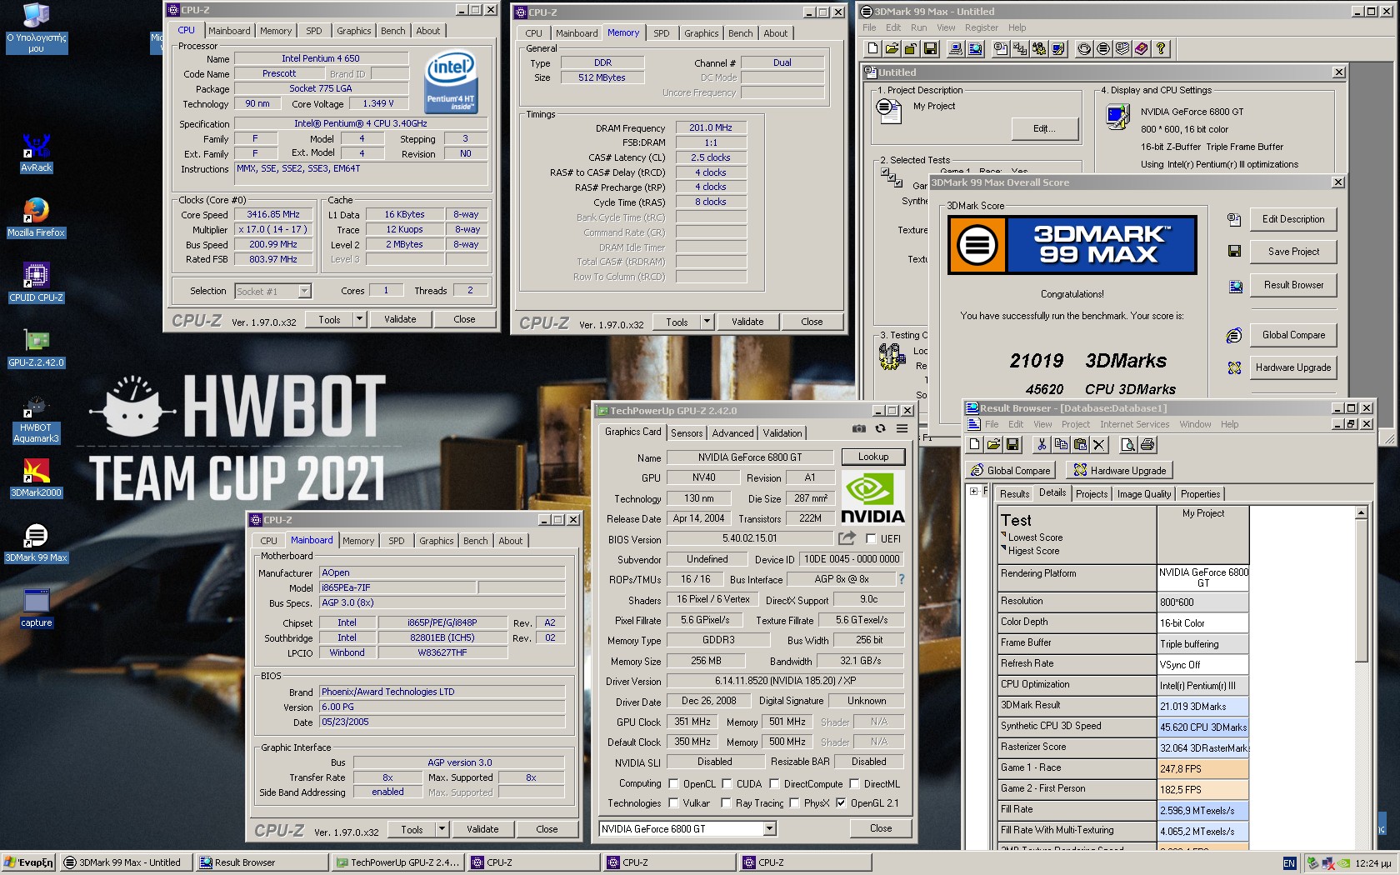
Task: Switch to the Sensors tab in GPU-Z
Action: click(687, 432)
